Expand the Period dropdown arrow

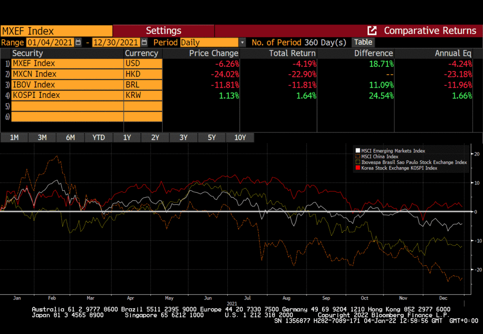(x=242, y=42)
